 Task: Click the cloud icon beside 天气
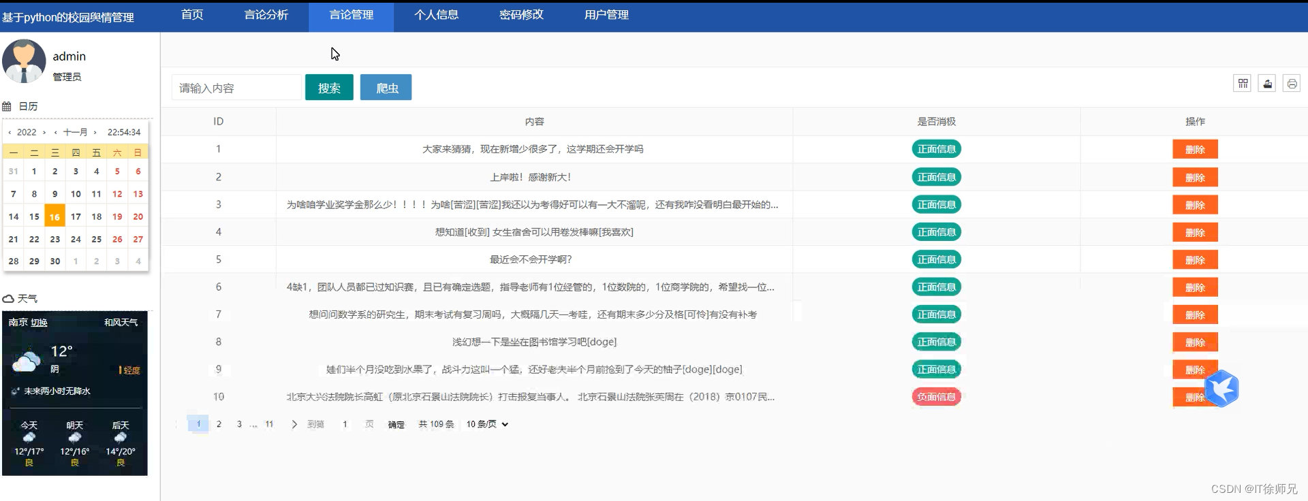pyautogui.click(x=8, y=299)
